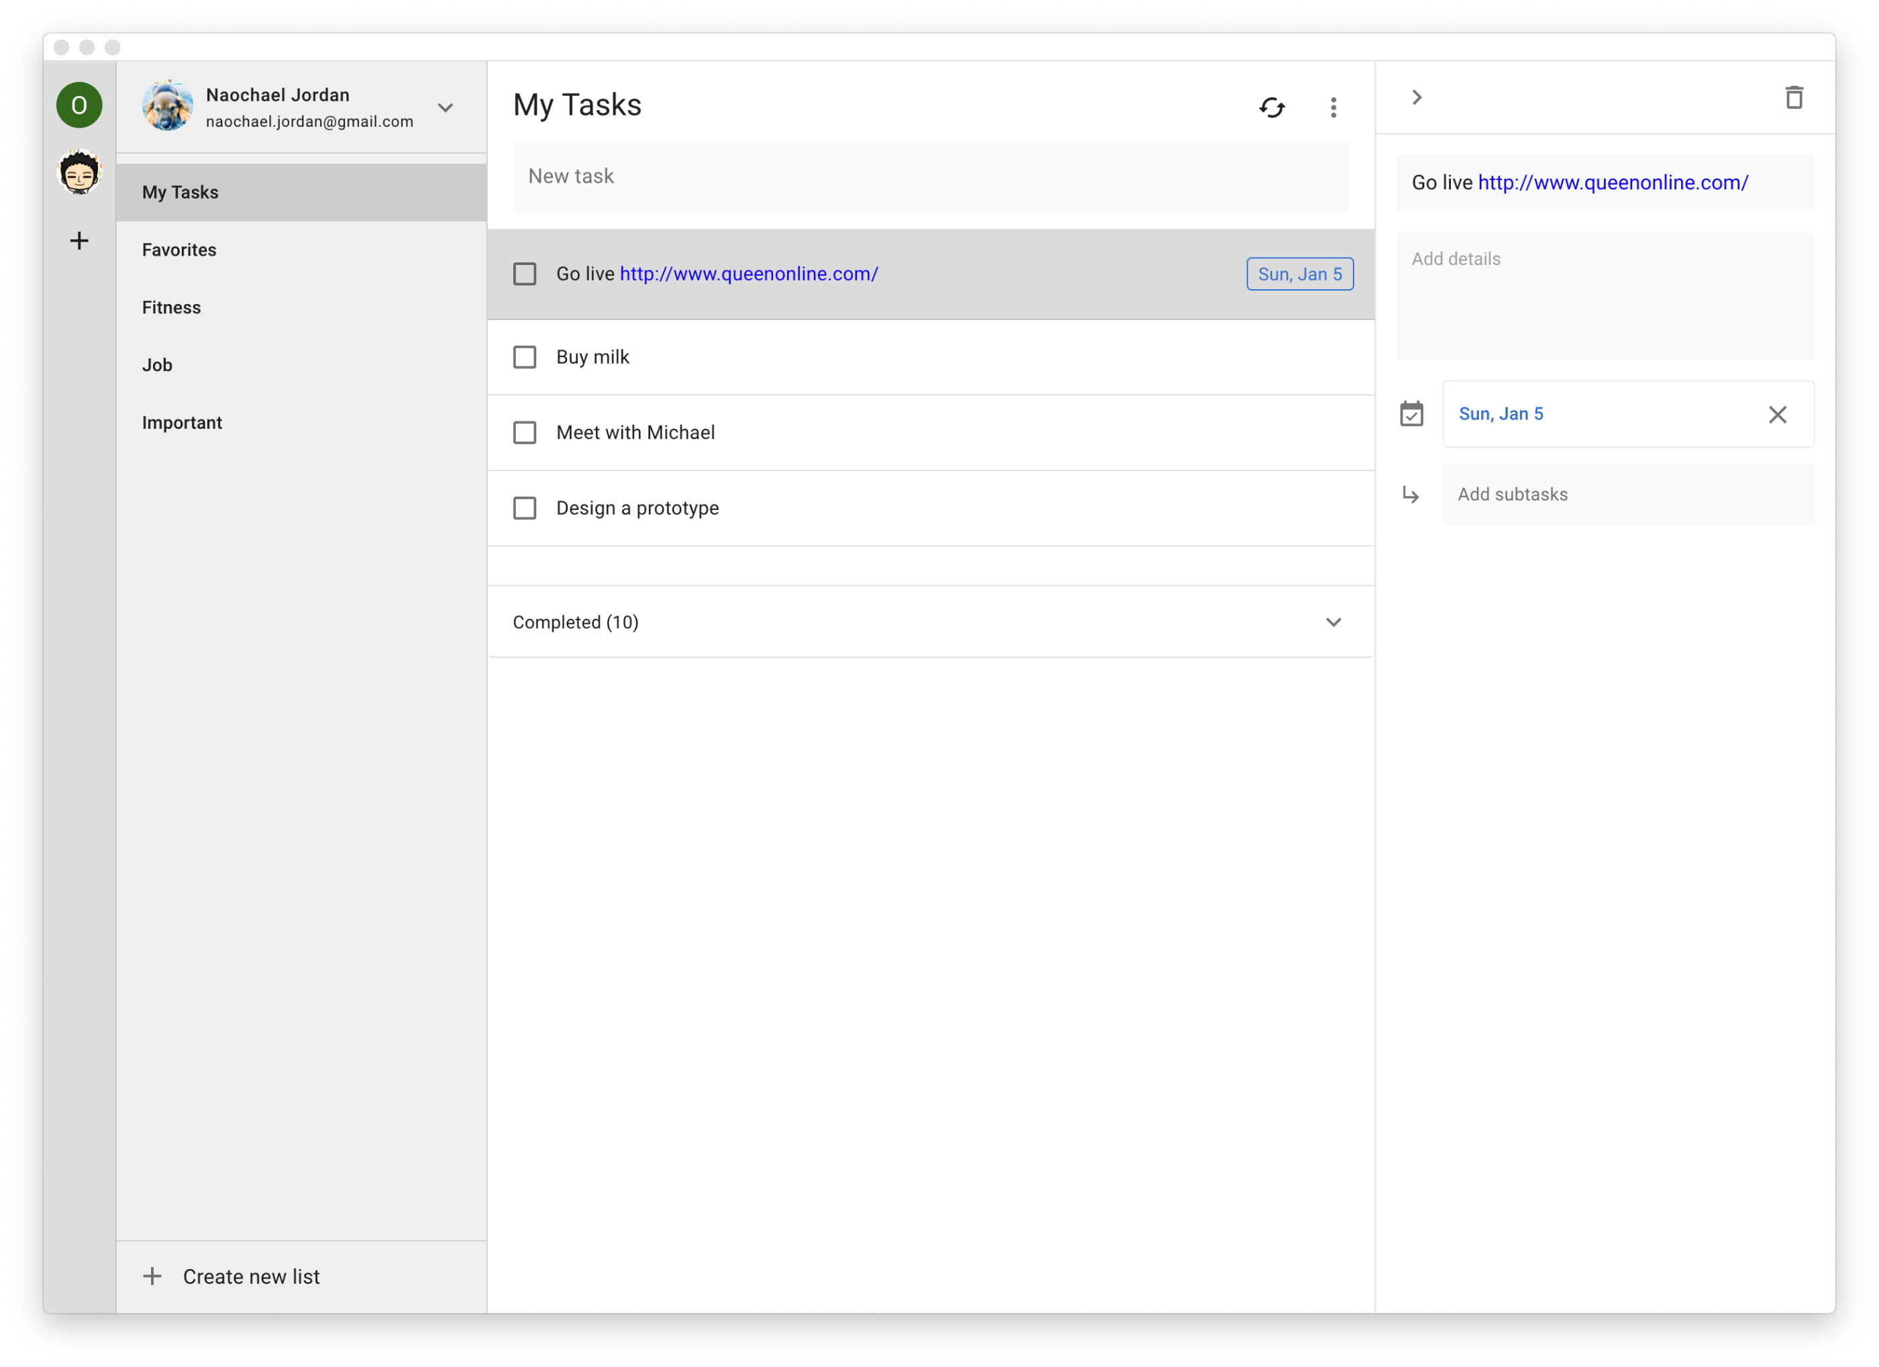
Task: Click the naochael.jordan@gmail.com email text
Action: [309, 121]
